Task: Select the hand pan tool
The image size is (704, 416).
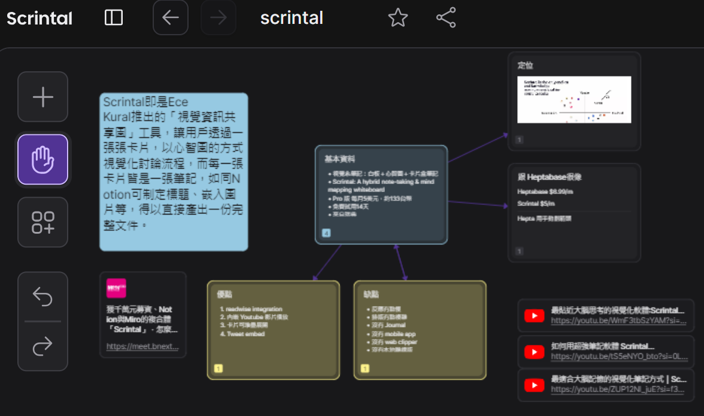Action: click(x=43, y=160)
